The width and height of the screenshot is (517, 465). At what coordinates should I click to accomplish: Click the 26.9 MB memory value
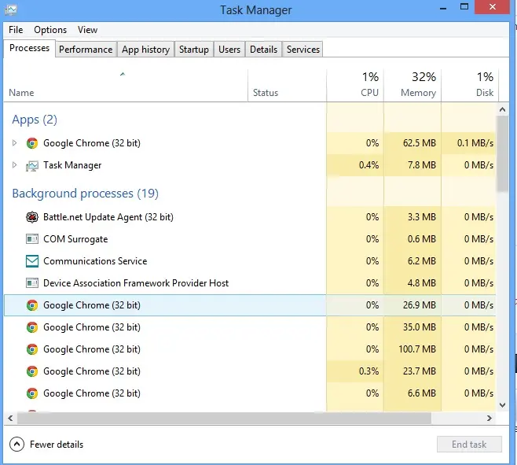point(420,304)
